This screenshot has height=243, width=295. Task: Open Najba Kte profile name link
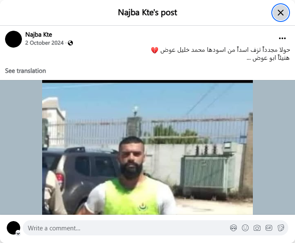pyautogui.click(x=39, y=35)
